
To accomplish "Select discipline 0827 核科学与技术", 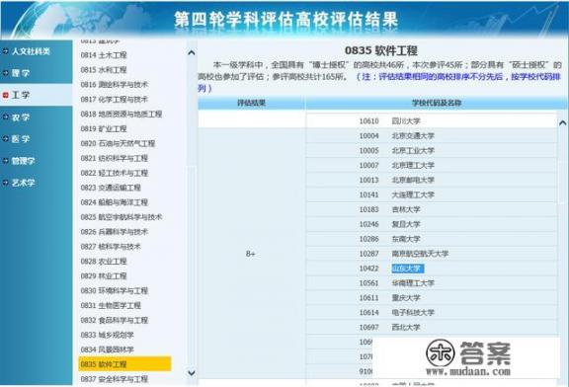I will [111, 247].
